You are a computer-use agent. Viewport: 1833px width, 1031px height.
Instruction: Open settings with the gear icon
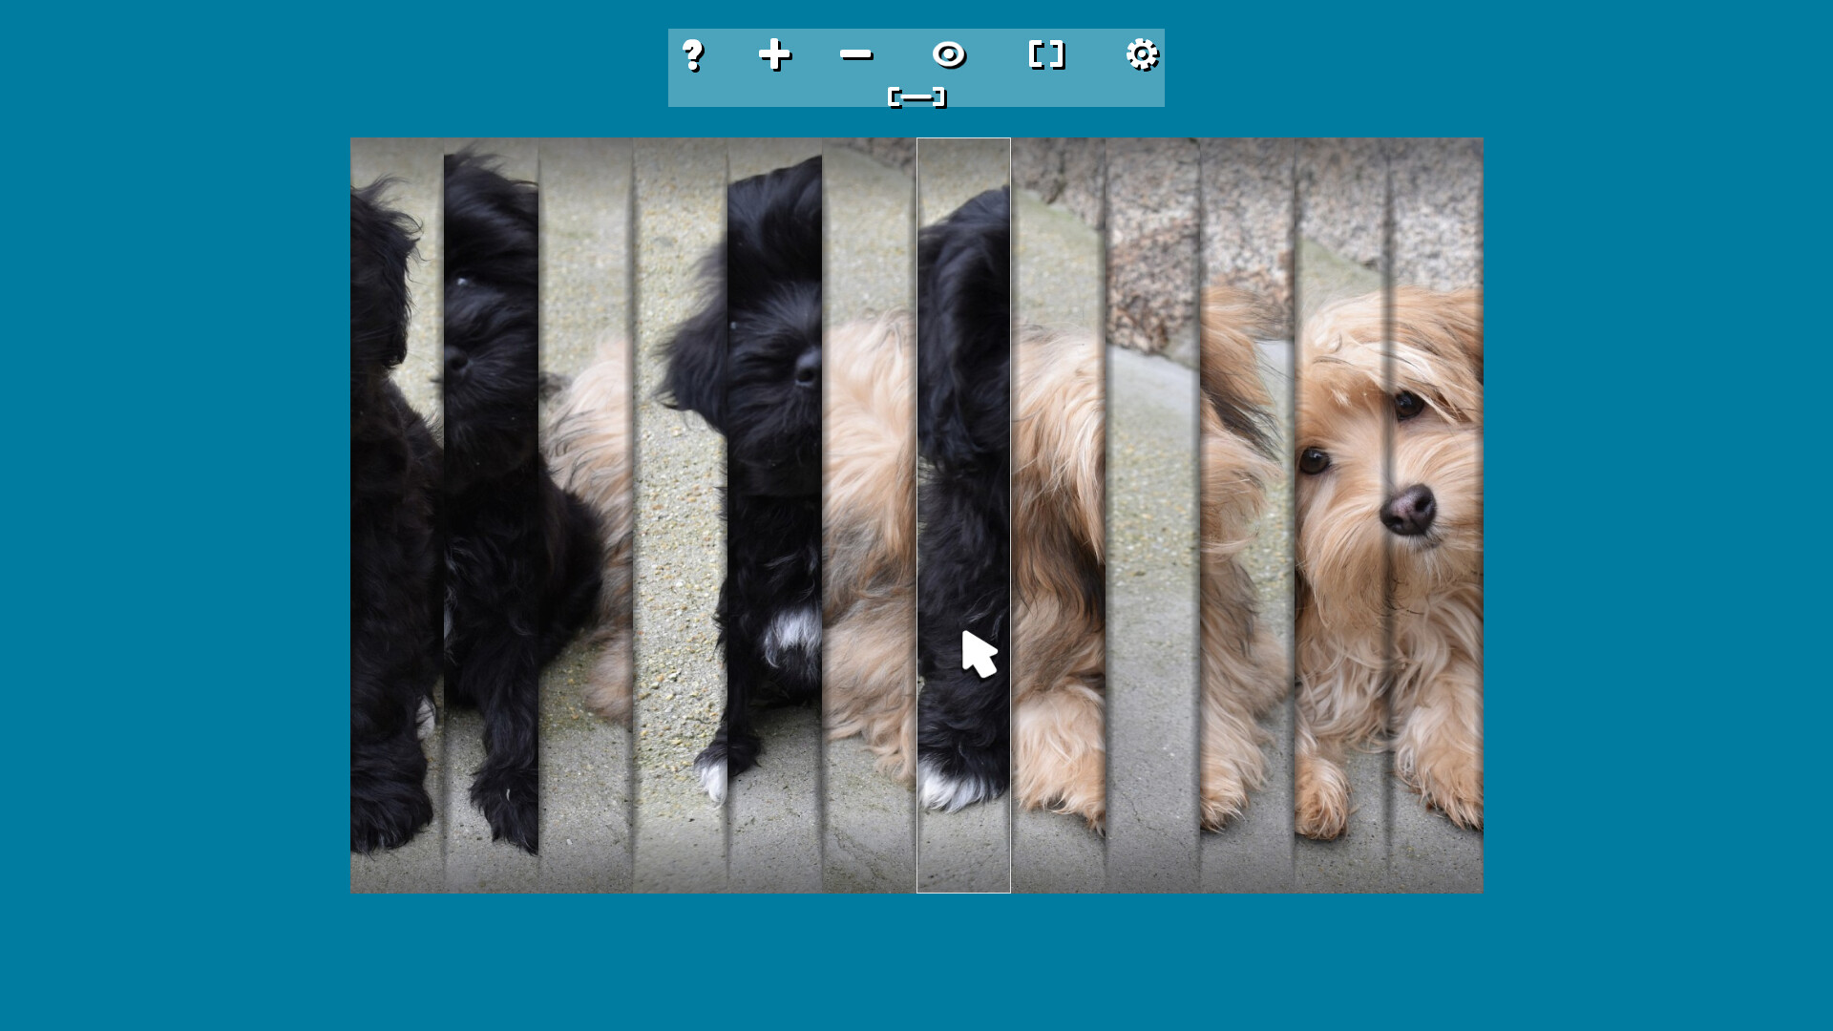pyautogui.click(x=1142, y=55)
